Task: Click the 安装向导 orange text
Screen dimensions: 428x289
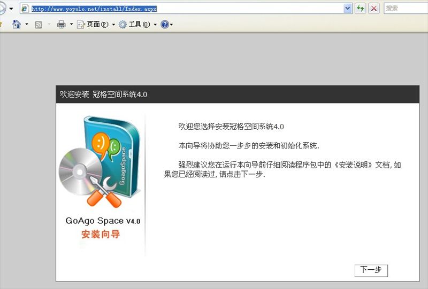Action: tap(101, 234)
